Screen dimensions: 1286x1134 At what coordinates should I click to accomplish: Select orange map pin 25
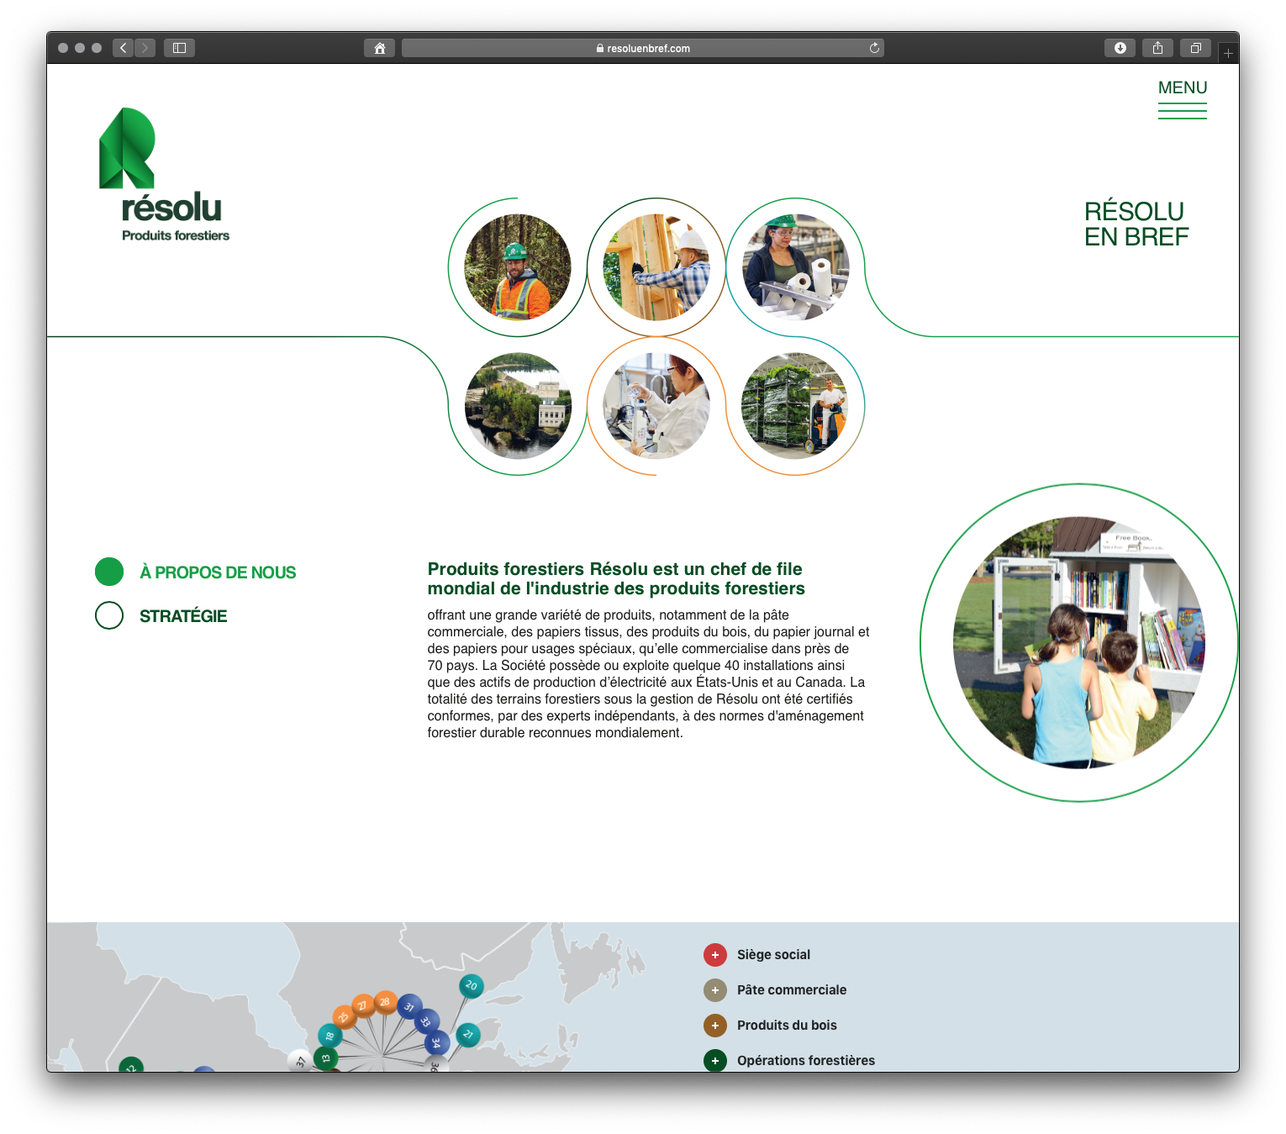344,1017
